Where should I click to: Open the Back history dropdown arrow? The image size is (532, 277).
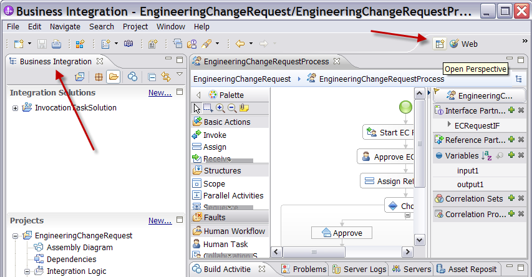click(251, 44)
